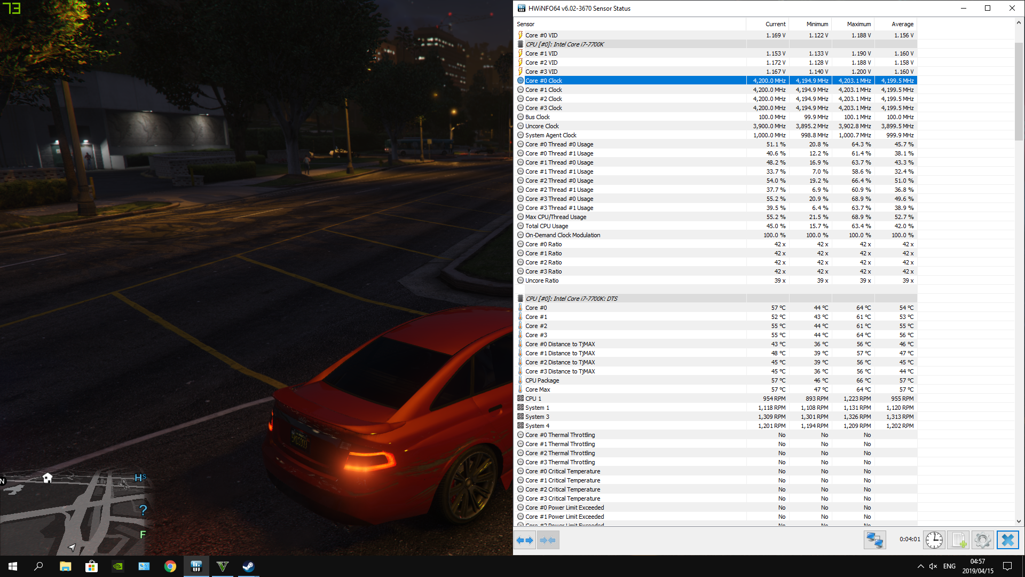Viewport: 1025px width, 577px height.
Task: Click the GTA V minimap
Action: (x=73, y=513)
